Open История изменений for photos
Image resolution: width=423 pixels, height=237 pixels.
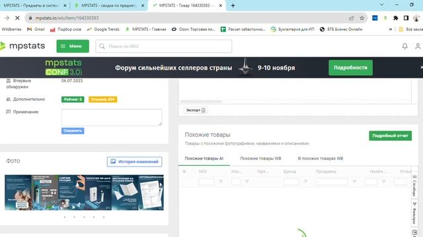[x=134, y=162]
